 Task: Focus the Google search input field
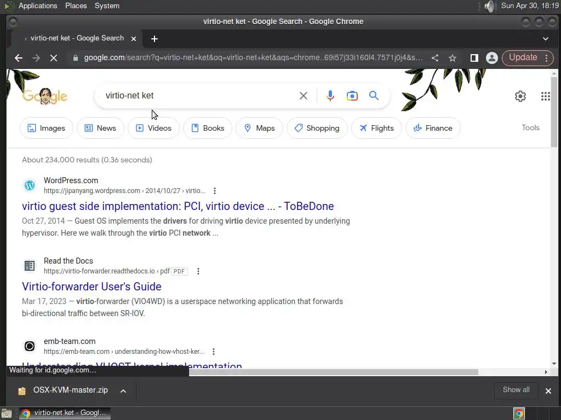pos(201,95)
